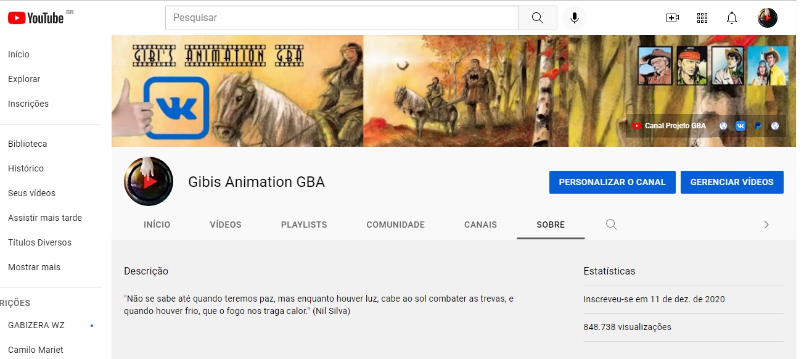Screen dimensions: 804x359
Task: Click PERSONALIZAR O CANAL button
Action: pyautogui.click(x=612, y=183)
